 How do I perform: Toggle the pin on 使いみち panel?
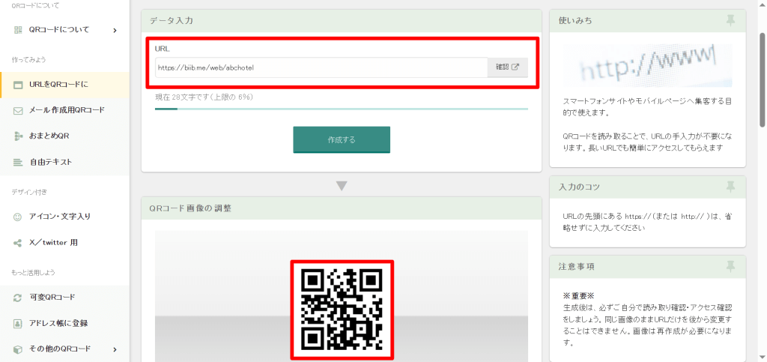(730, 20)
